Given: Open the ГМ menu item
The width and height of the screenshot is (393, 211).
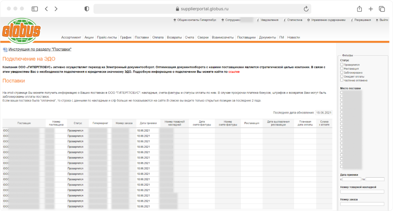Looking at the screenshot, I should (x=282, y=37).
